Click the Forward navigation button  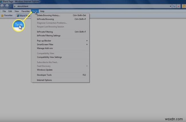7,6
